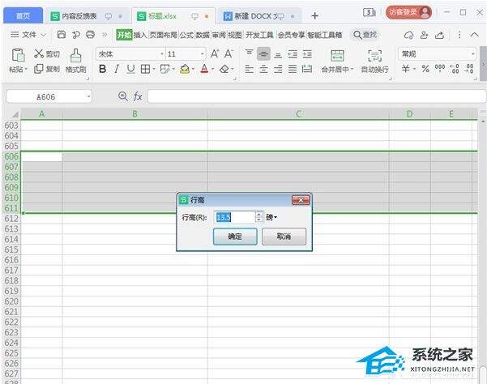Open the font size dropdown showing 11
The height and width of the screenshot is (384, 487).
click(x=203, y=54)
